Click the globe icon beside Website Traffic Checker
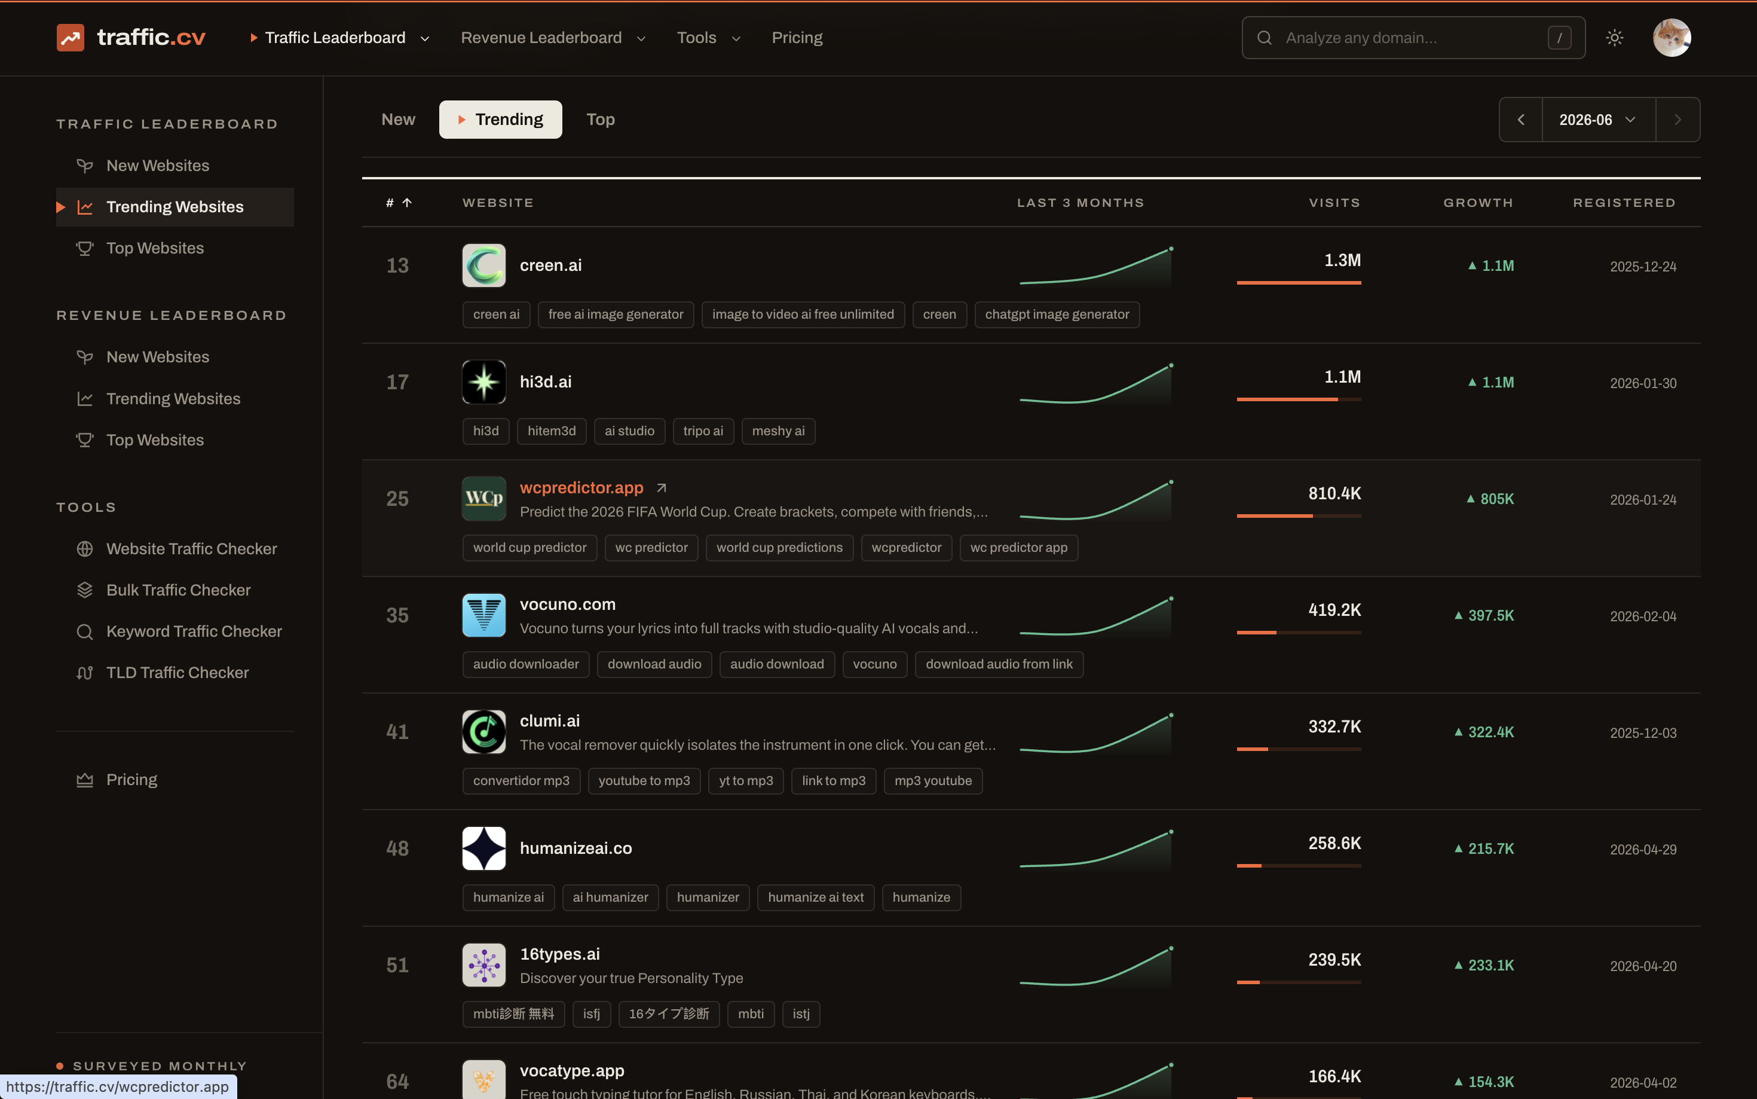Screen dimensions: 1757x1099 click(x=85, y=549)
